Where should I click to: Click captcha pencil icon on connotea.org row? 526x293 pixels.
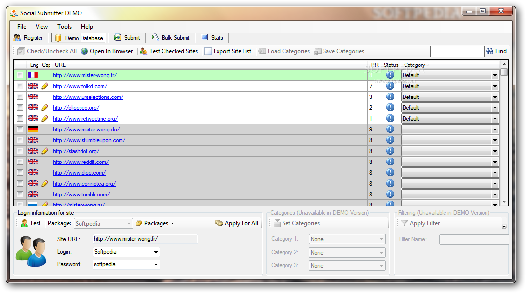click(x=45, y=183)
